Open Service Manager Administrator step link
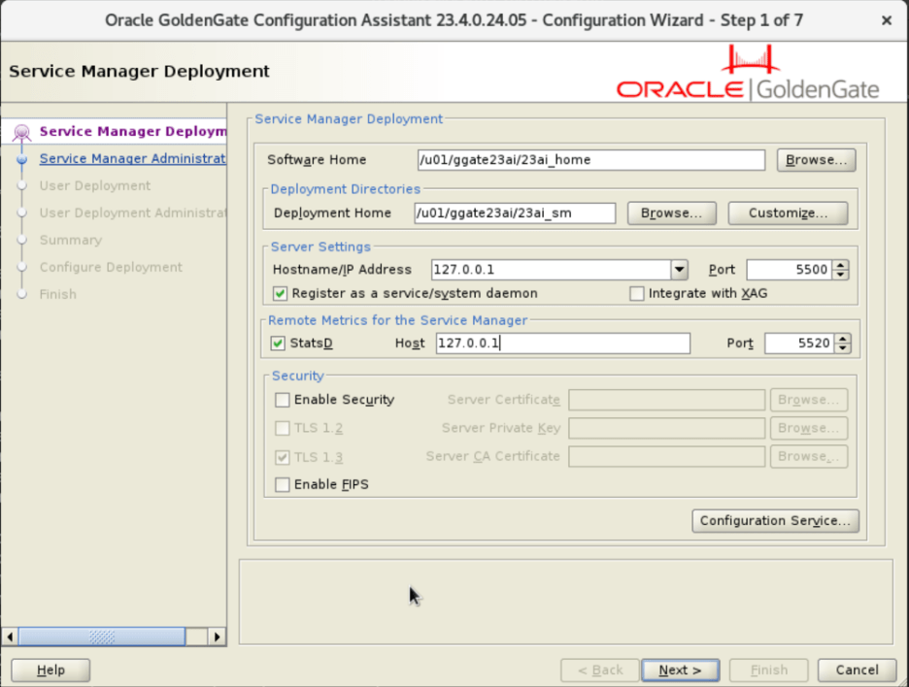909x687 pixels. [x=132, y=159]
